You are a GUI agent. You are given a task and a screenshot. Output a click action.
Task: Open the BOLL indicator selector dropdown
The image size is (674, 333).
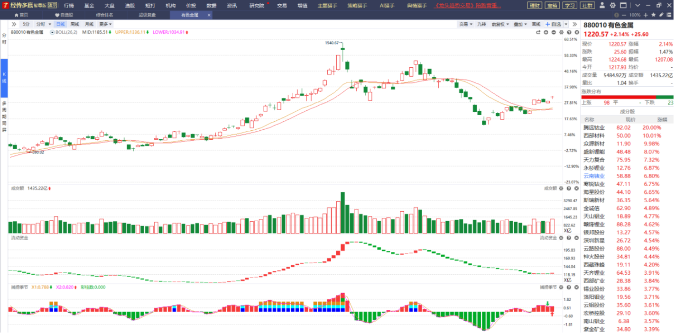[x=52, y=32]
